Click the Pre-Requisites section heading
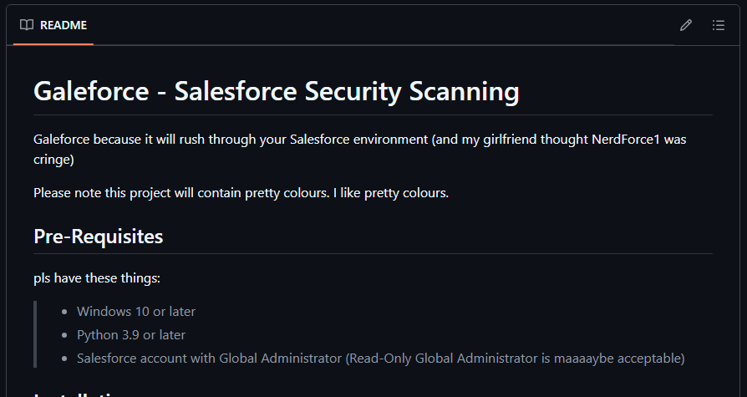 tap(98, 237)
